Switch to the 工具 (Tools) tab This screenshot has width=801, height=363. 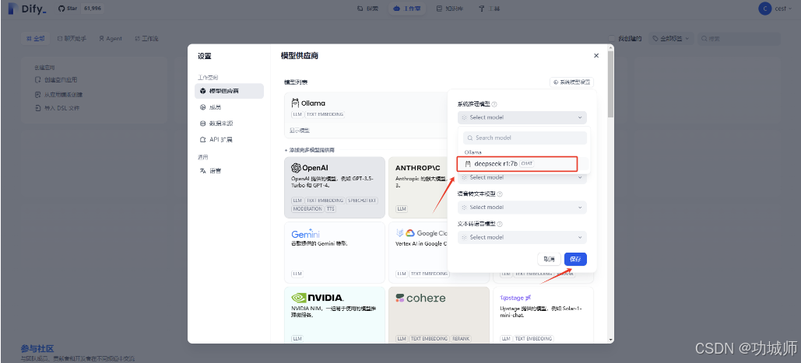(489, 9)
